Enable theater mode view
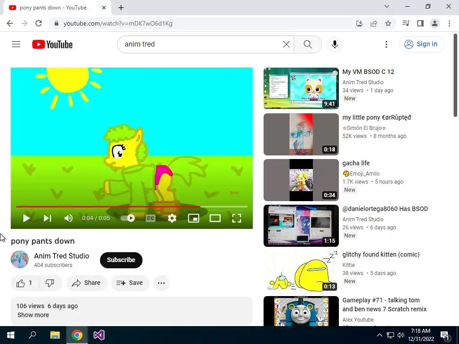This screenshot has width=459, height=344. pos(215,218)
